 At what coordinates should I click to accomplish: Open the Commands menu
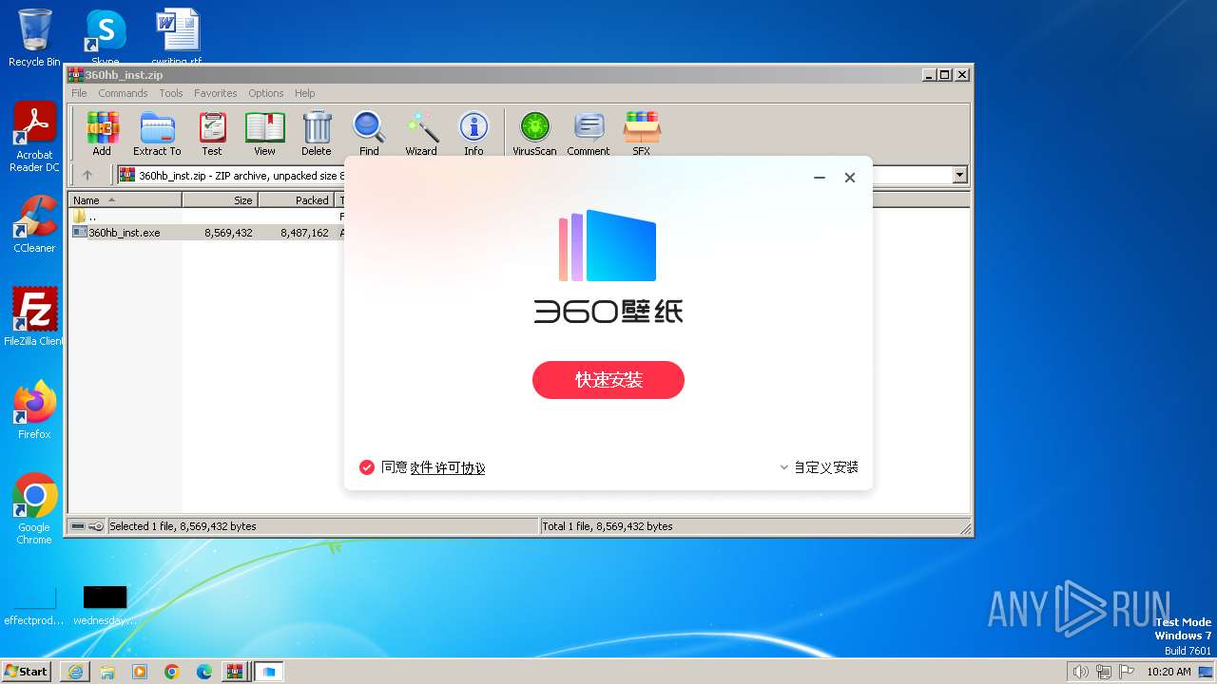[x=123, y=93]
